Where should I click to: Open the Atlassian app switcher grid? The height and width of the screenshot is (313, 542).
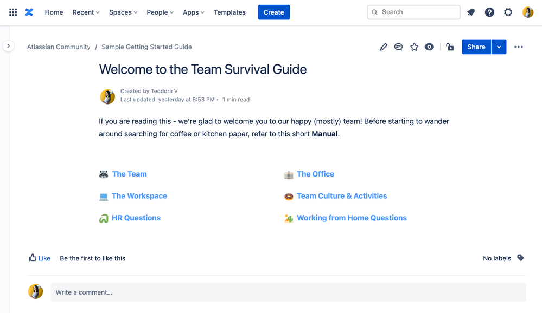[x=12, y=12]
